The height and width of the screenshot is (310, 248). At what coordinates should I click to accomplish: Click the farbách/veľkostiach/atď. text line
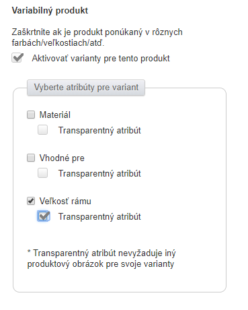pos(58,42)
